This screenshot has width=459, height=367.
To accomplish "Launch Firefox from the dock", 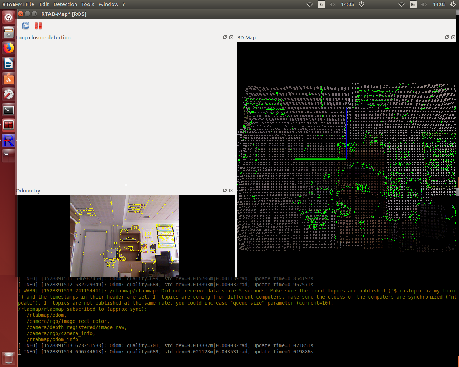I will pyautogui.click(x=9, y=48).
